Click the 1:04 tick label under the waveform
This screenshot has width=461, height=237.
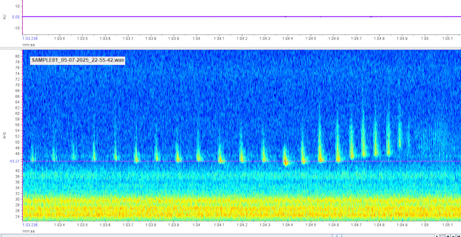[x=196, y=39]
